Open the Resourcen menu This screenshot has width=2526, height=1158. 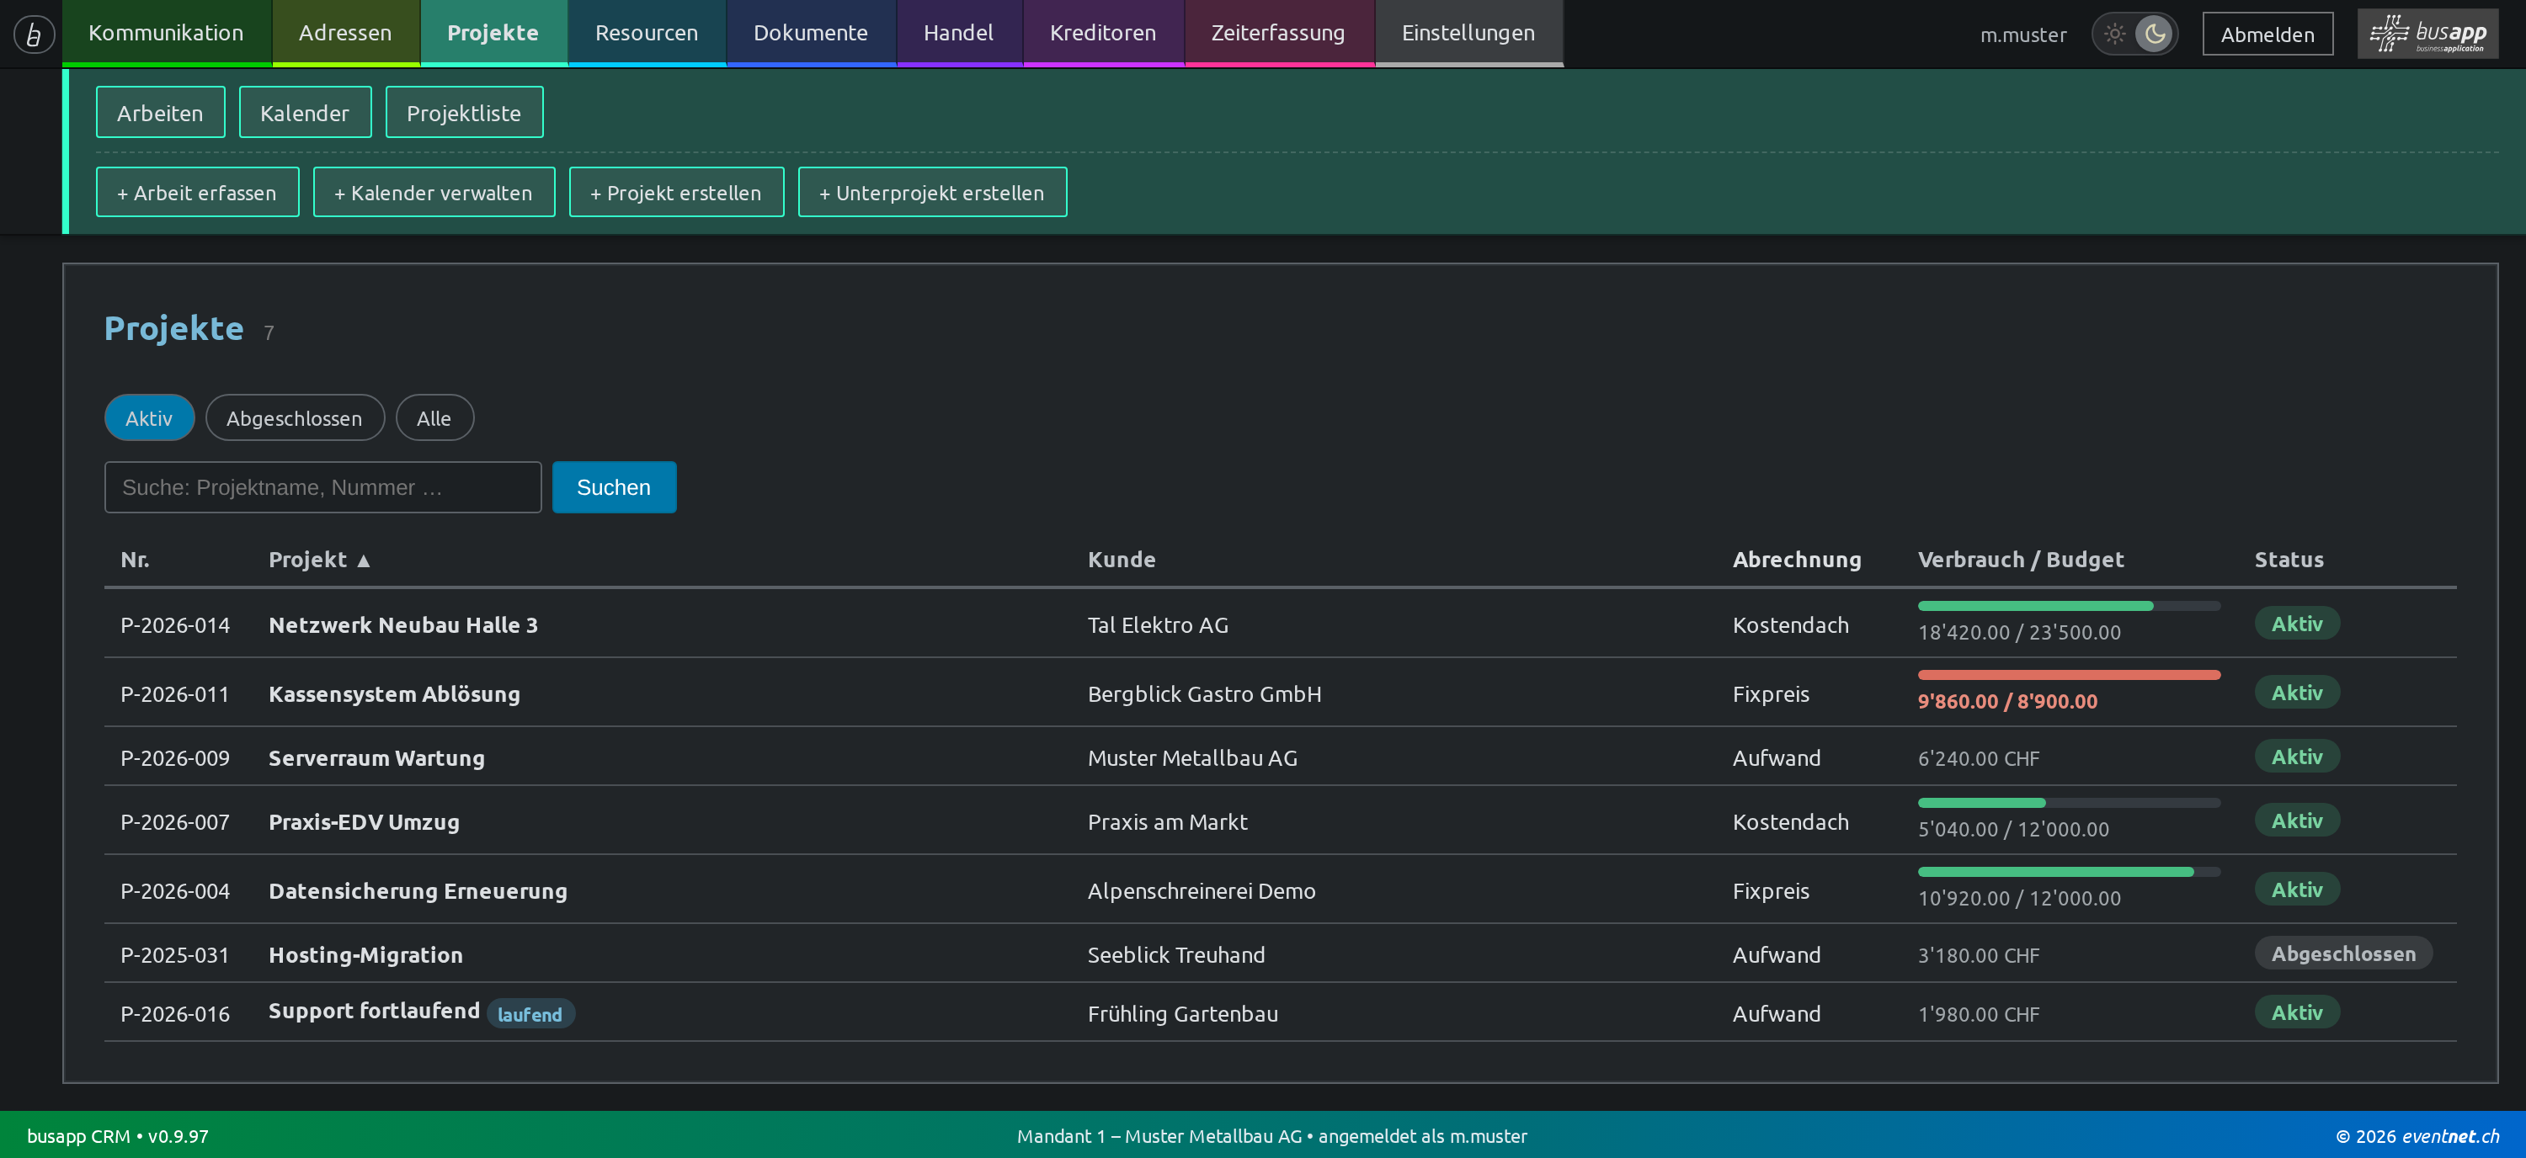click(646, 34)
